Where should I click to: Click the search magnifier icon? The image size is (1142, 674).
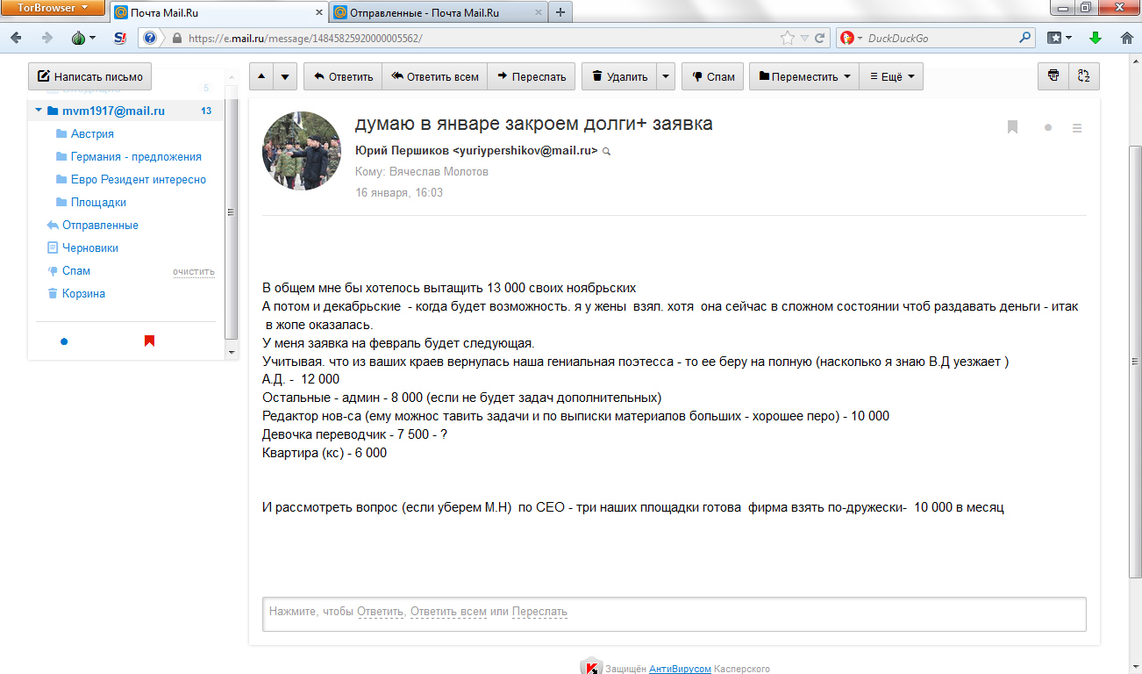pos(1025,39)
